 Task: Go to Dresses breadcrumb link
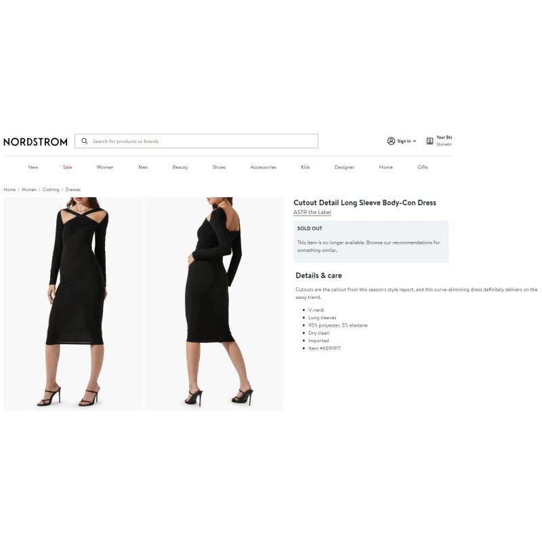click(73, 190)
